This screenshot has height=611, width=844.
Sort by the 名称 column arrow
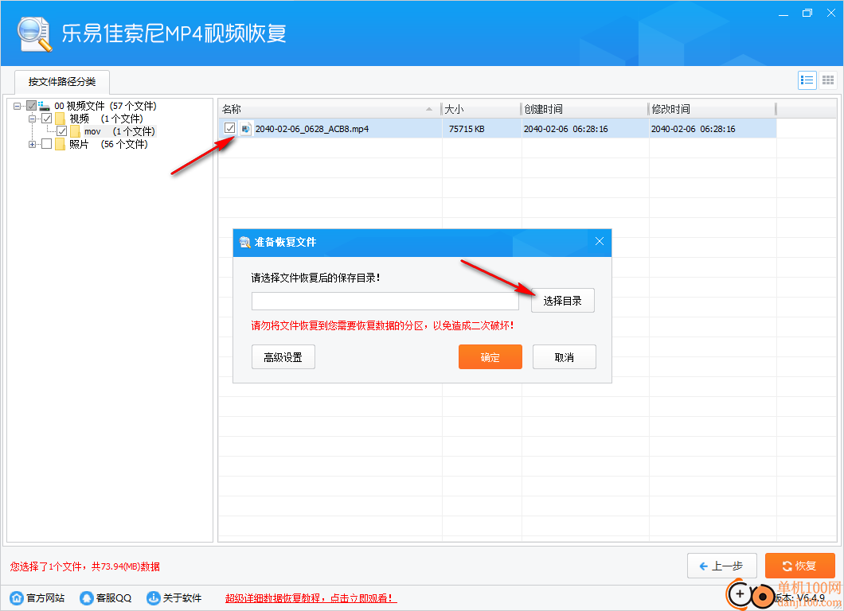click(x=429, y=109)
